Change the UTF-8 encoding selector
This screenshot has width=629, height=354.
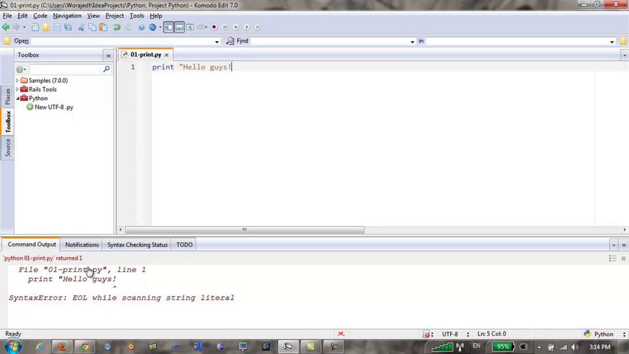[456, 334]
